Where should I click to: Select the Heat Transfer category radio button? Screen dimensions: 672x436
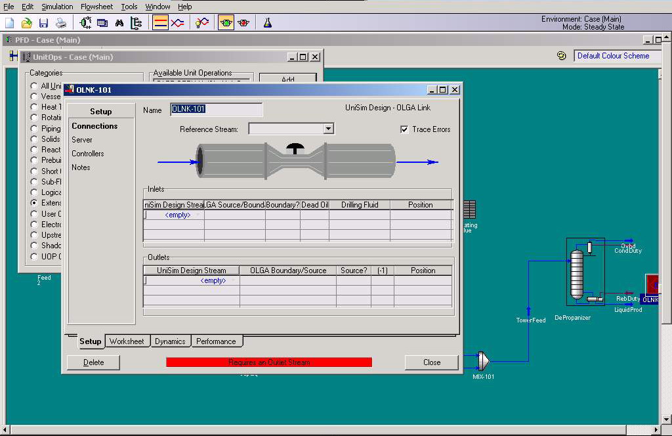click(34, 107)
